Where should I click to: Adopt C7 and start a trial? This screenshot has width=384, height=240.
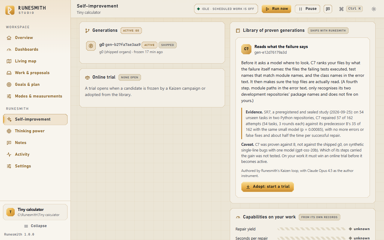tap(268, 187)
